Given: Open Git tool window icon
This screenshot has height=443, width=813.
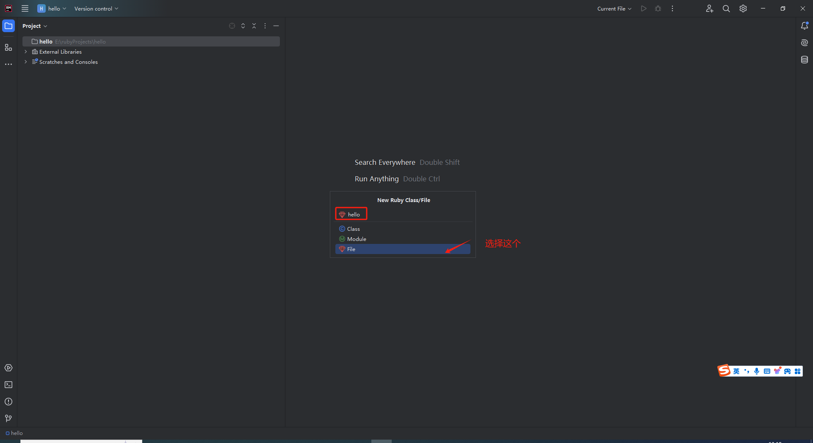Looking at the screenshot, I should point(8,418).
